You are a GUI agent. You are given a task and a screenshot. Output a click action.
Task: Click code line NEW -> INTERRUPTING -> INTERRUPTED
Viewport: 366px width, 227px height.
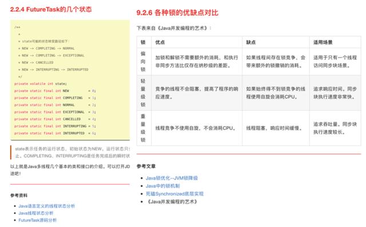(53, 70)
